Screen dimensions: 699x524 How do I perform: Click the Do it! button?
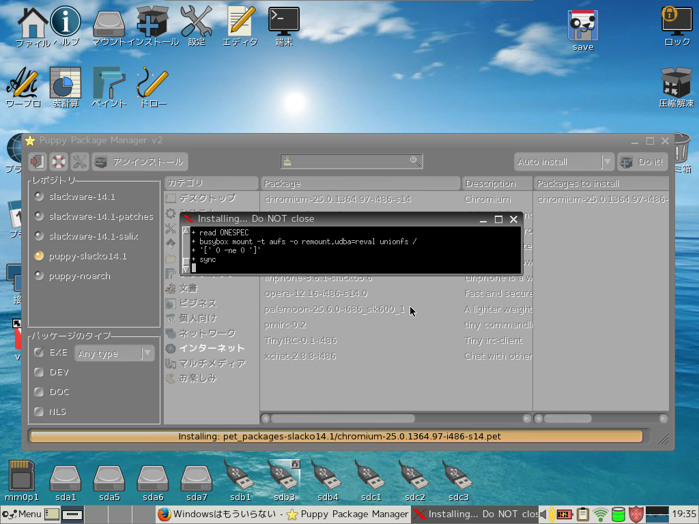click(x=642, y=161)
